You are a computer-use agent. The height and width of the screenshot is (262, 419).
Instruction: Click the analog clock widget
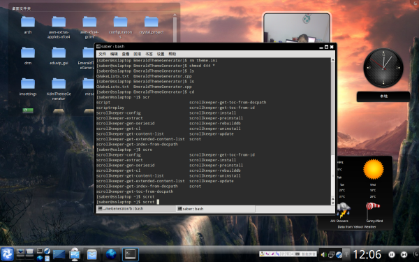383,68
